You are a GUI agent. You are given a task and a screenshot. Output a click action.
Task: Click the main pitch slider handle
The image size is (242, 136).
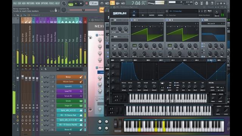pyautogui.click(x=83, y=10)
